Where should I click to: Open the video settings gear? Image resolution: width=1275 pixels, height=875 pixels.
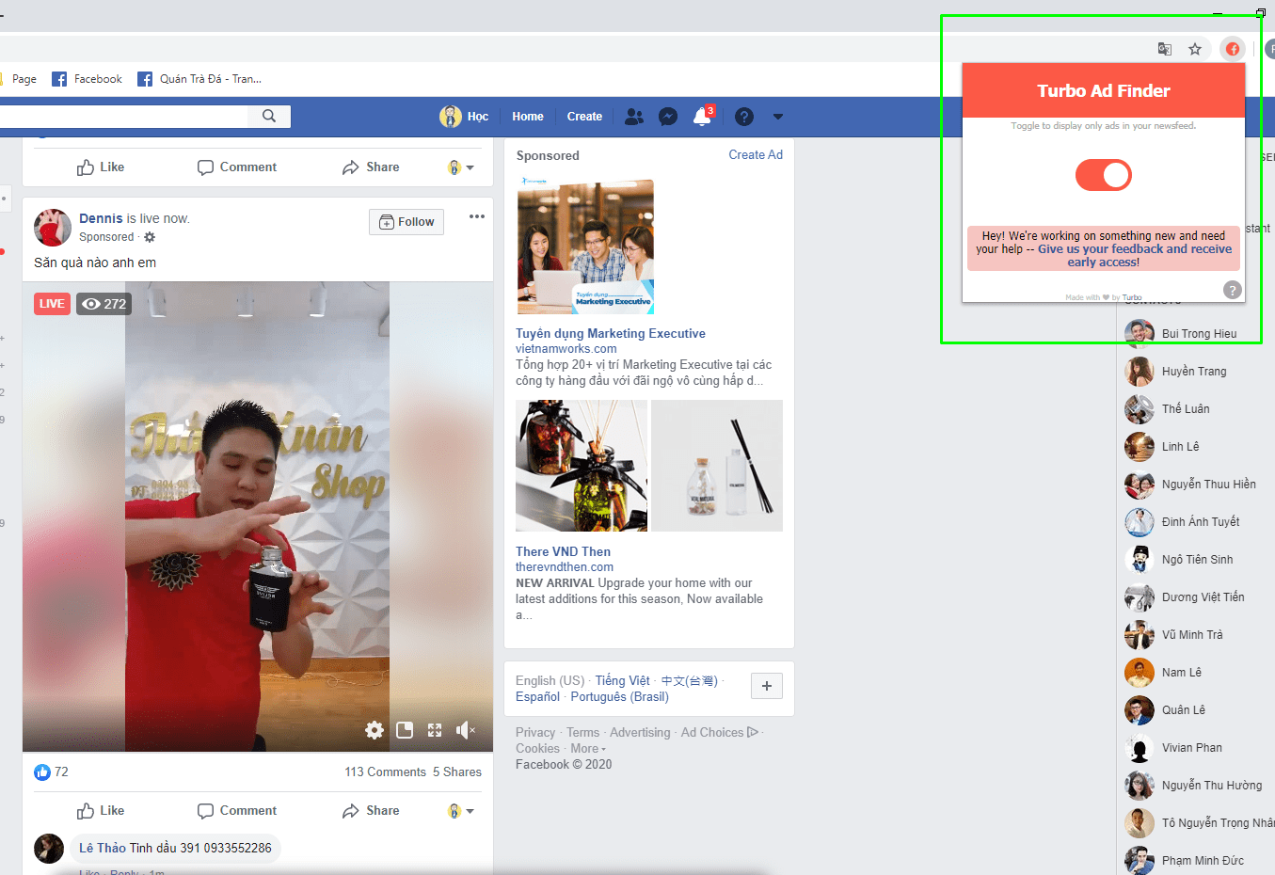pos(374,730)
